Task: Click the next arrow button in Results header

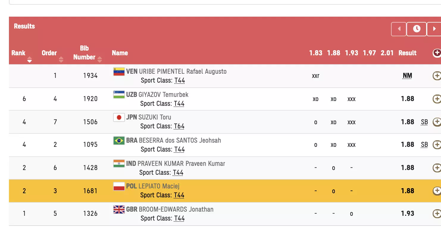Action: point(433,29)
